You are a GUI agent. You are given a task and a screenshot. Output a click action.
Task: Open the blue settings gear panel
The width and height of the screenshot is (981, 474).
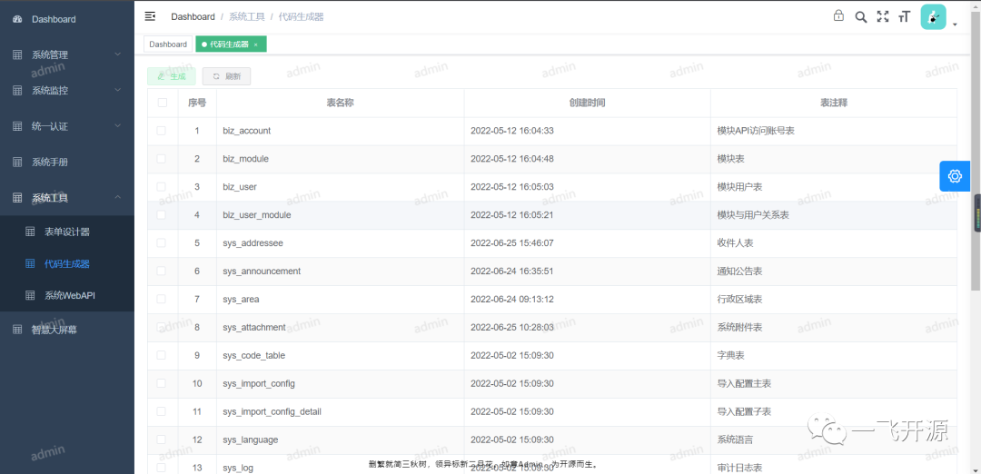(955, 176)
